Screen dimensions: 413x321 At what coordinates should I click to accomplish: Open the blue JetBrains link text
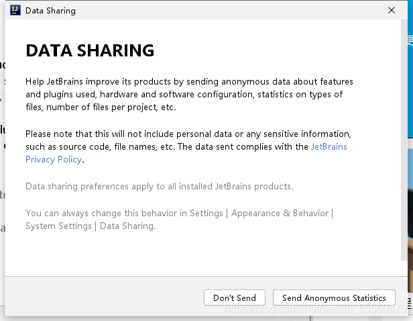[329, 146]
